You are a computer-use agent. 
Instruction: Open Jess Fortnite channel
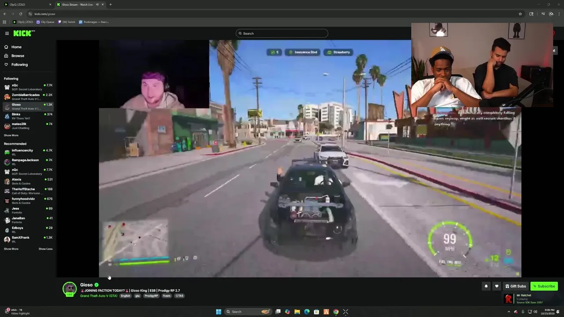[x=28, y=210]
